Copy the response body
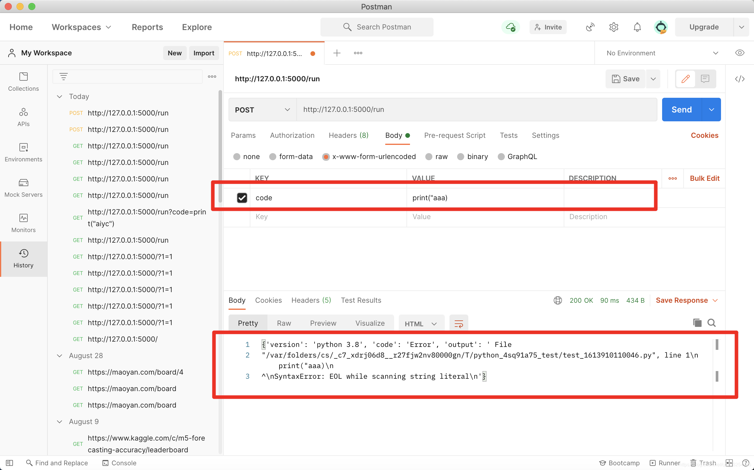Image resolution: width=754 pixels, height=470 pixels. click(697, 323)
